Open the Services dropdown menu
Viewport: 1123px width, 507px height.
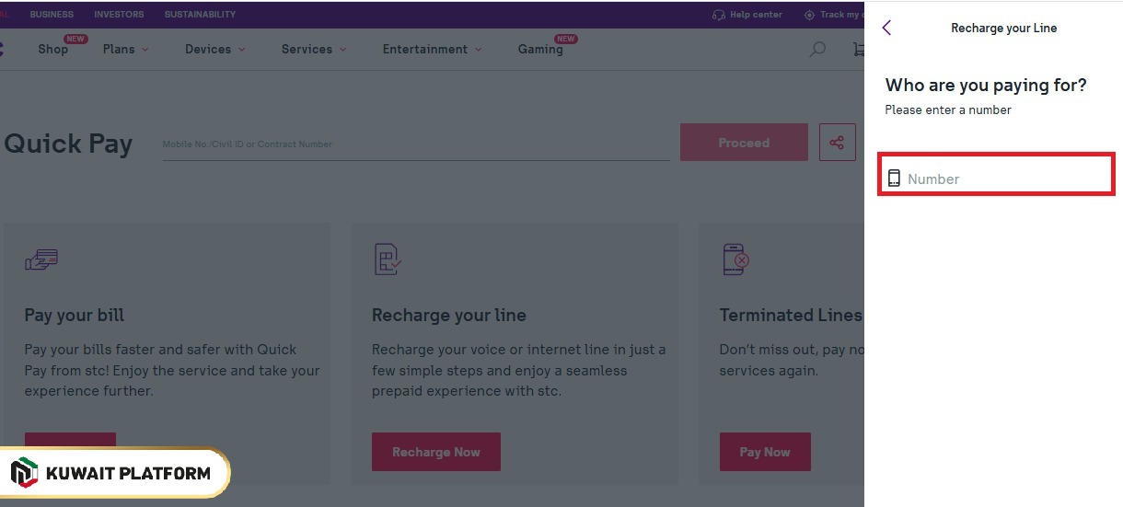click(x=314, y=50)
